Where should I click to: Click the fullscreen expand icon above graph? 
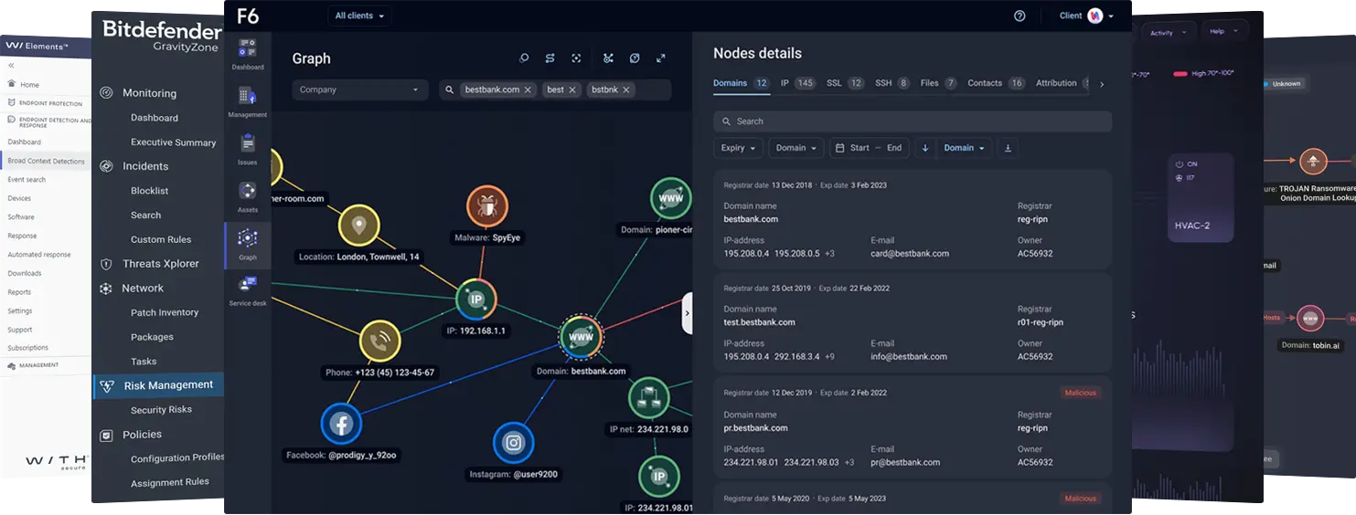[x=661, y=58]
